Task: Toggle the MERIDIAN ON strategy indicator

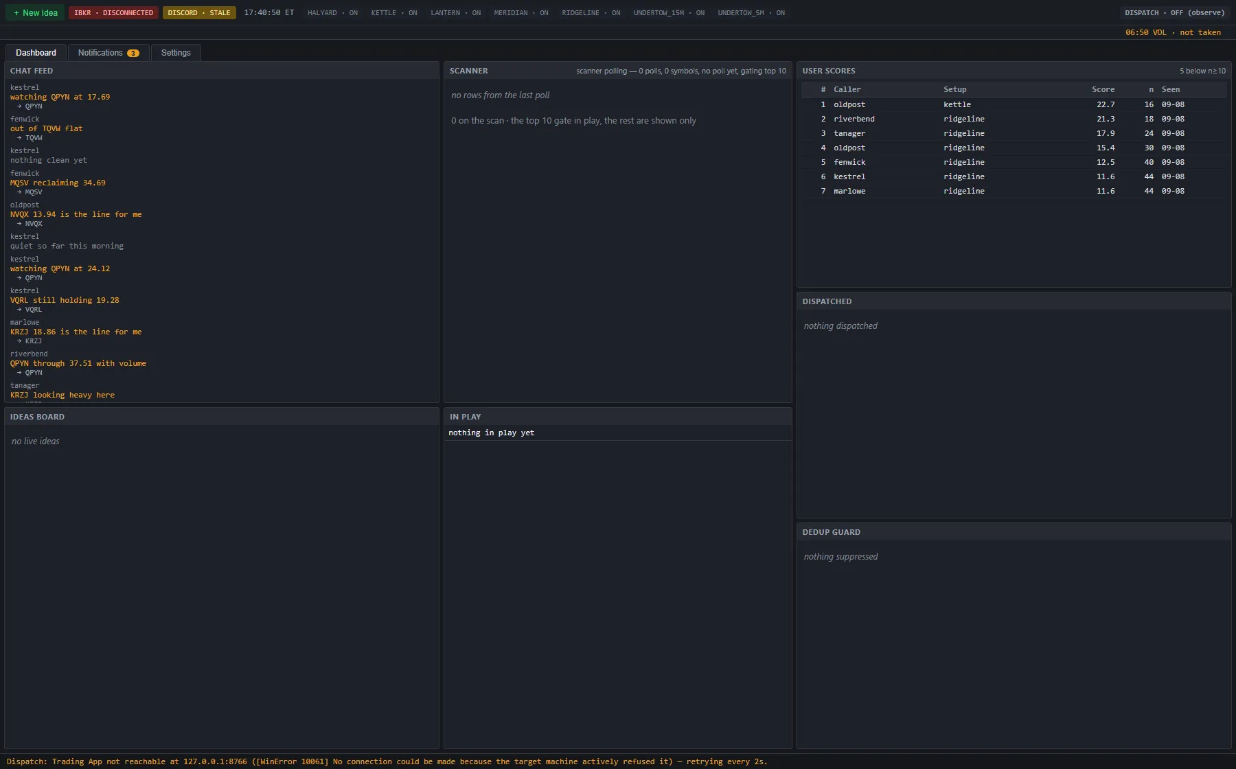Action: pyautogui.click(x=521, y=13)
